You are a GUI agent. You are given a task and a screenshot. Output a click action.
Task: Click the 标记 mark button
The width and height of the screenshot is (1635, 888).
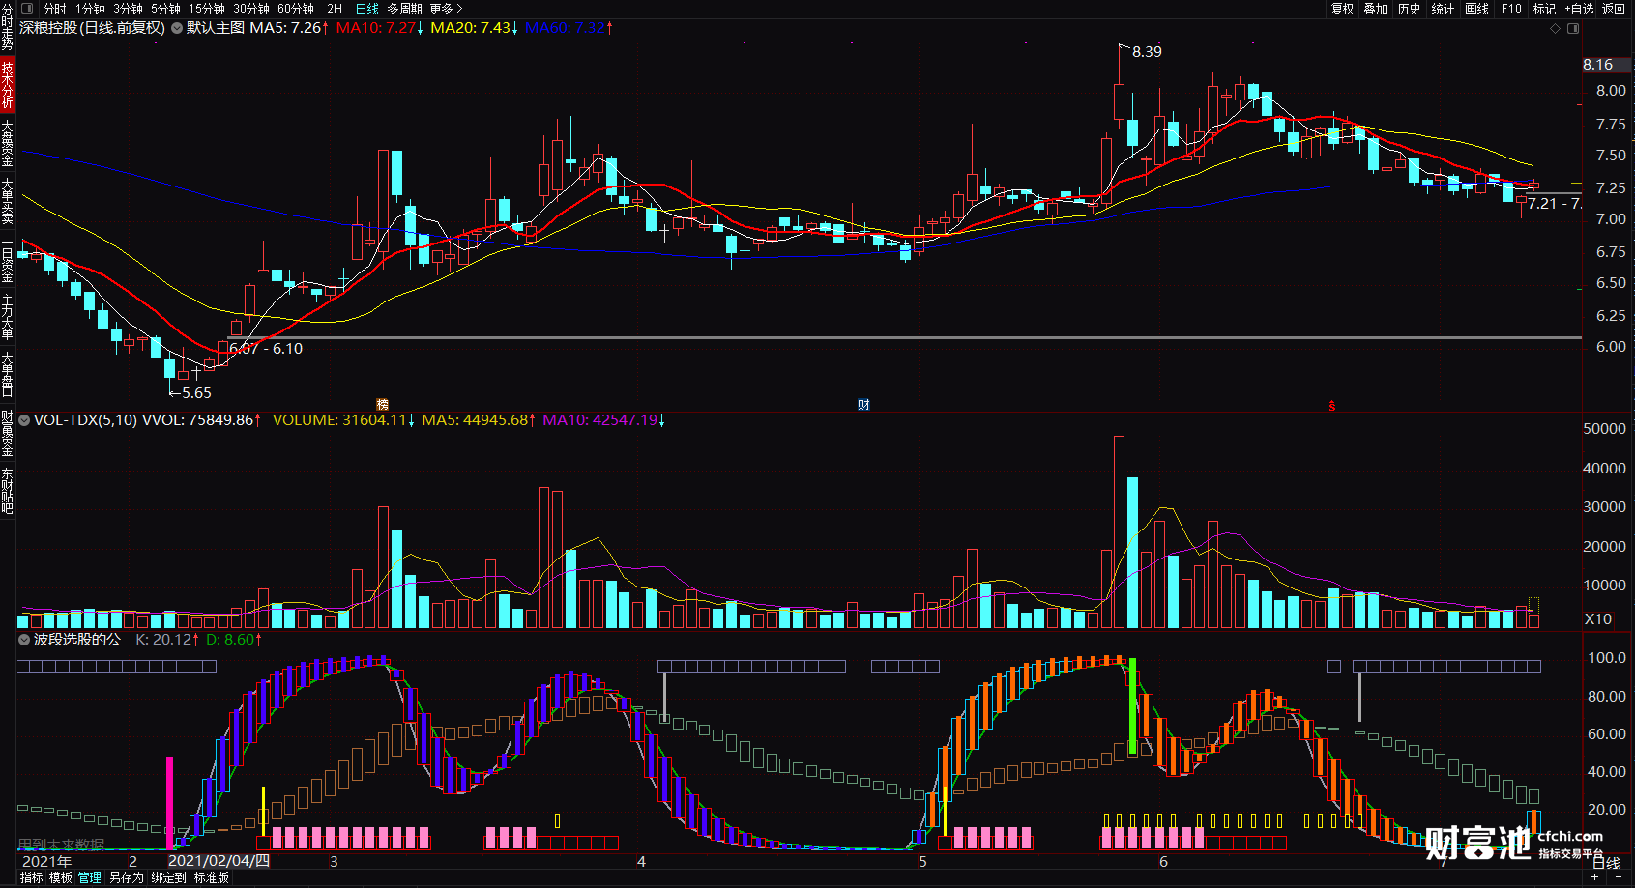point(1544,9)
